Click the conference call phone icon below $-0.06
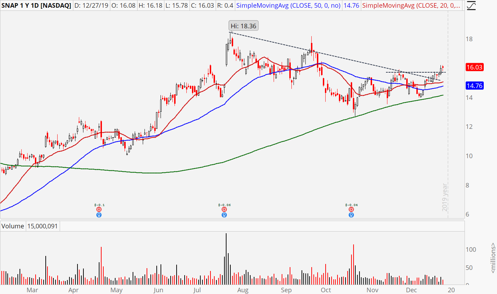497x294 pixels. point(224,210)
